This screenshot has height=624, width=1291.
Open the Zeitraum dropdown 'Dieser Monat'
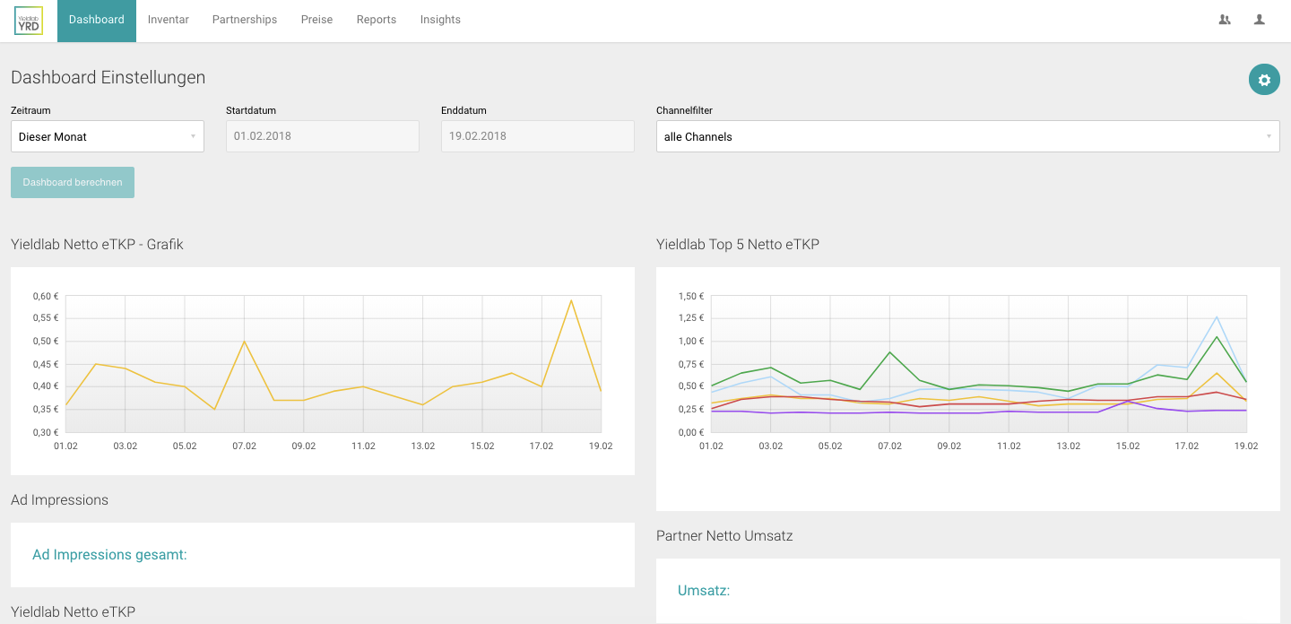107,136
